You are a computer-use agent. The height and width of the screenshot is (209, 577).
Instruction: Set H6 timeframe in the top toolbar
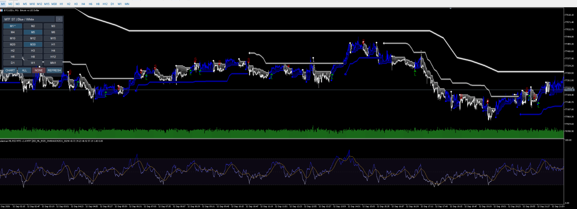pos(90,4)
